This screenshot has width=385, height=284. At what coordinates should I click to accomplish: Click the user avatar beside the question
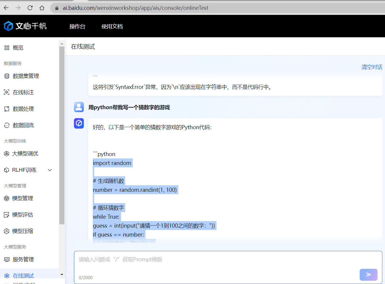[79, 107]
